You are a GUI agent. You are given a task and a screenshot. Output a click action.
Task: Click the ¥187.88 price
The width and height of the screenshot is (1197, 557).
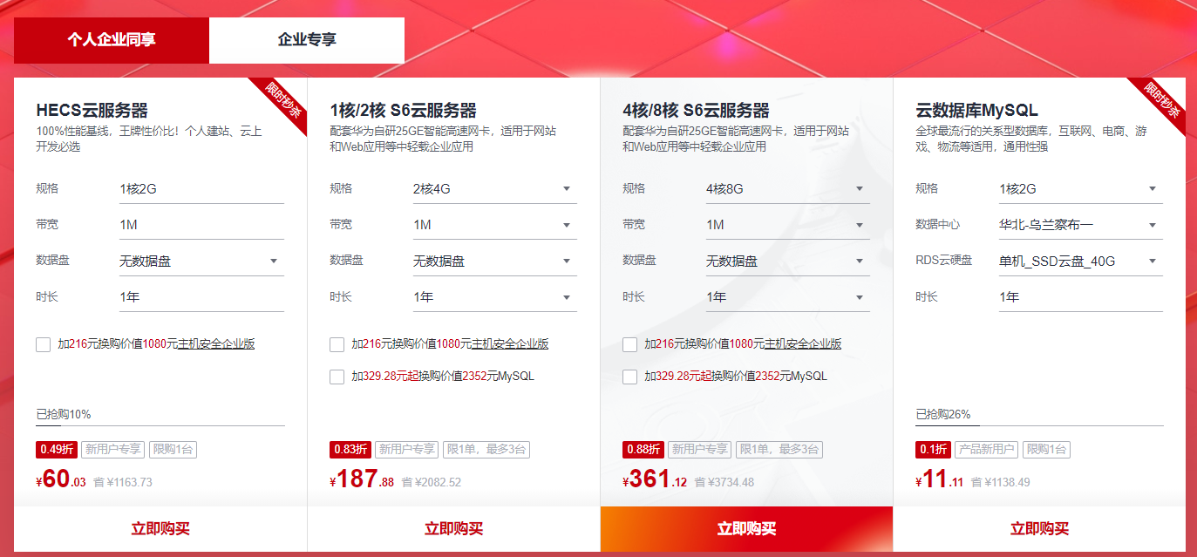pyautogui.click(x=361, y=479)
